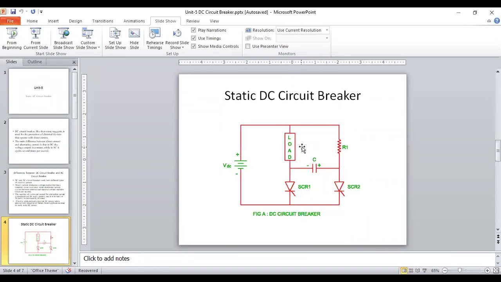Switch to the Transitions tab
Image resolution: width=501 pixels, height=282 pixels.
tap(103, 21)
